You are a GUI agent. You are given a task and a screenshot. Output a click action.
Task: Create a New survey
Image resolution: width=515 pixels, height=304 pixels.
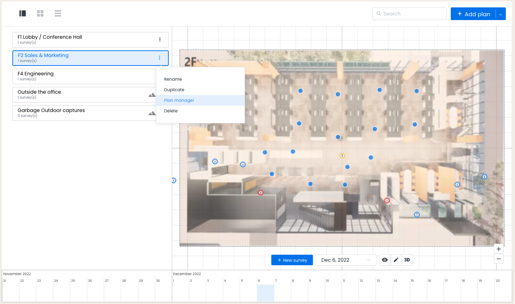point(292,260)
